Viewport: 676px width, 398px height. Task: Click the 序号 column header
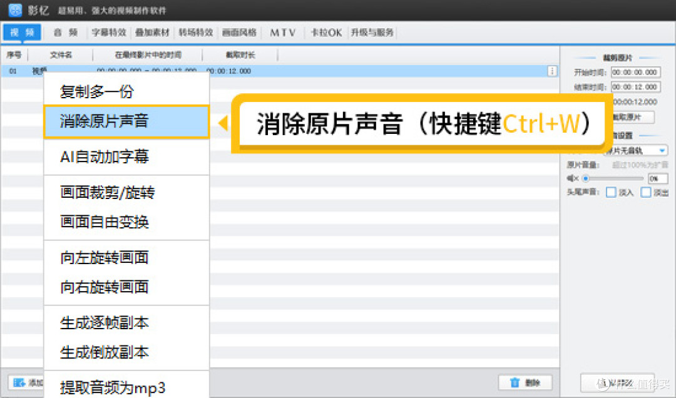(x=14, y=55)
